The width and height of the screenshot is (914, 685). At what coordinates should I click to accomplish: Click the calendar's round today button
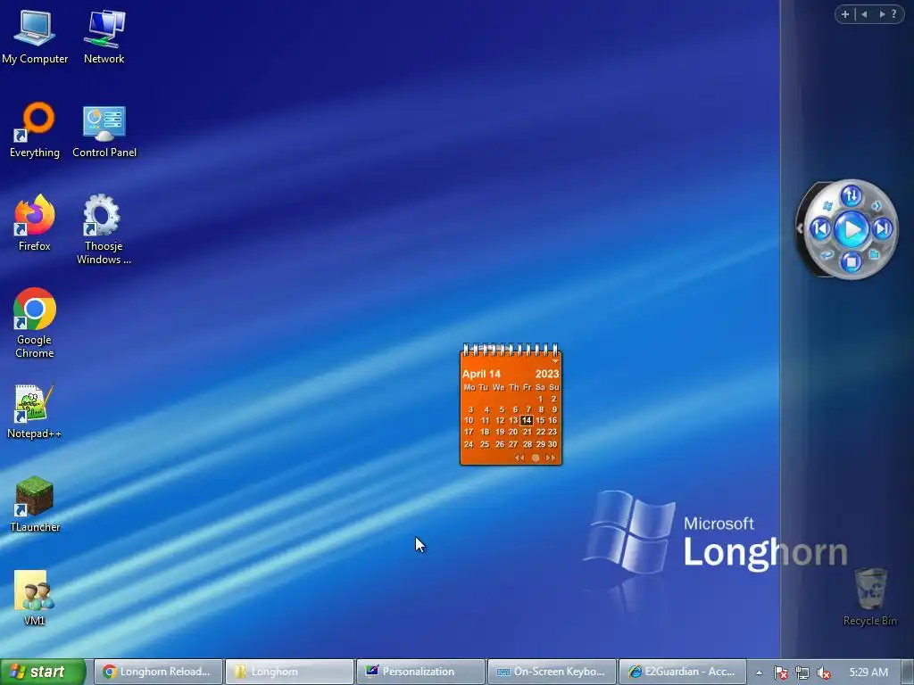click(536, 458)
